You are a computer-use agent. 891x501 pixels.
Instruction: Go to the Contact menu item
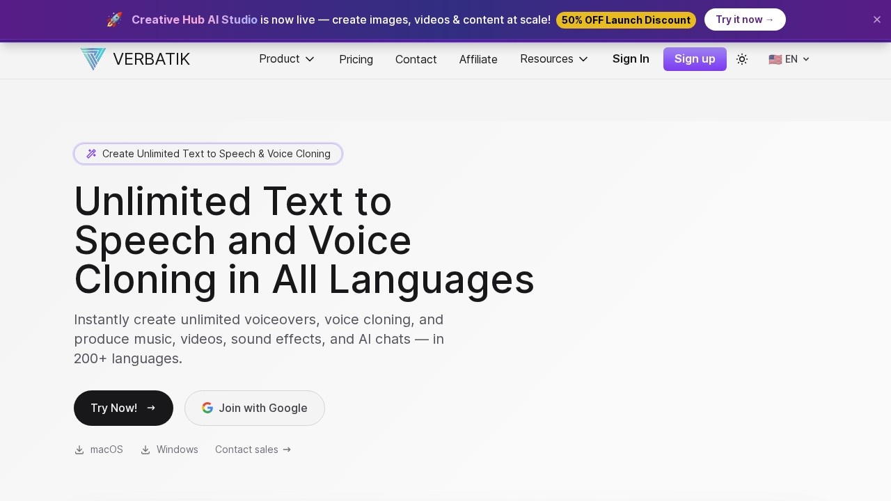[x=416, y=60]
